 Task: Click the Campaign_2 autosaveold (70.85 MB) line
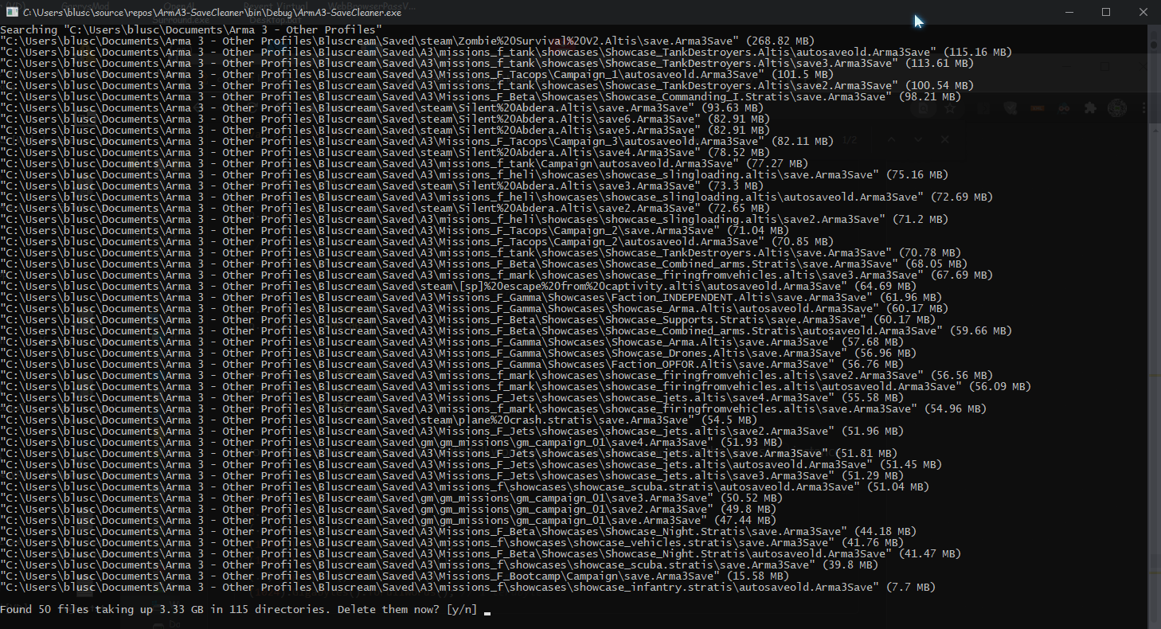coord(416,241)
